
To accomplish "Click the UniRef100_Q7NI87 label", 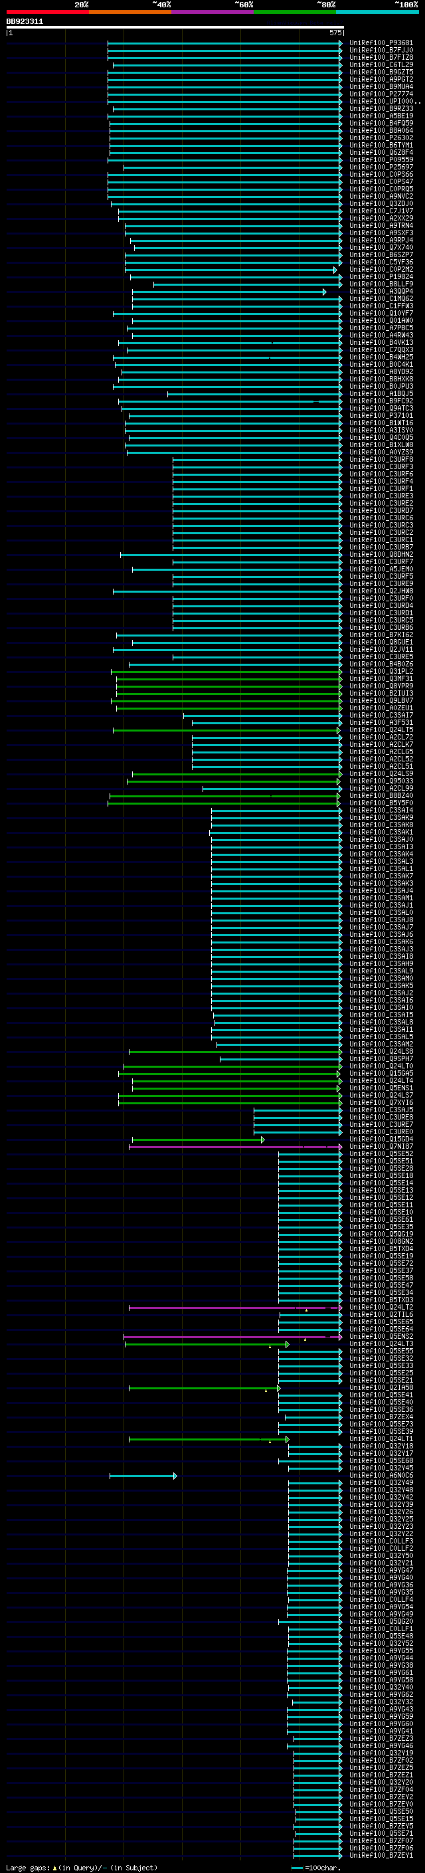I will click(381, 1147).
